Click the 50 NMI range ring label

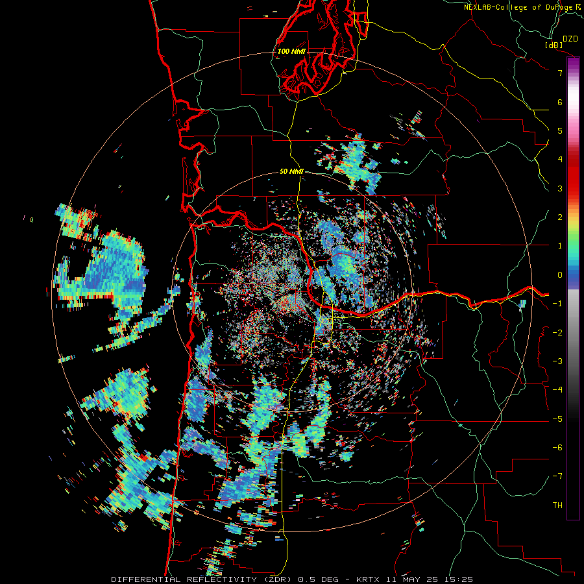click(291, 172)
